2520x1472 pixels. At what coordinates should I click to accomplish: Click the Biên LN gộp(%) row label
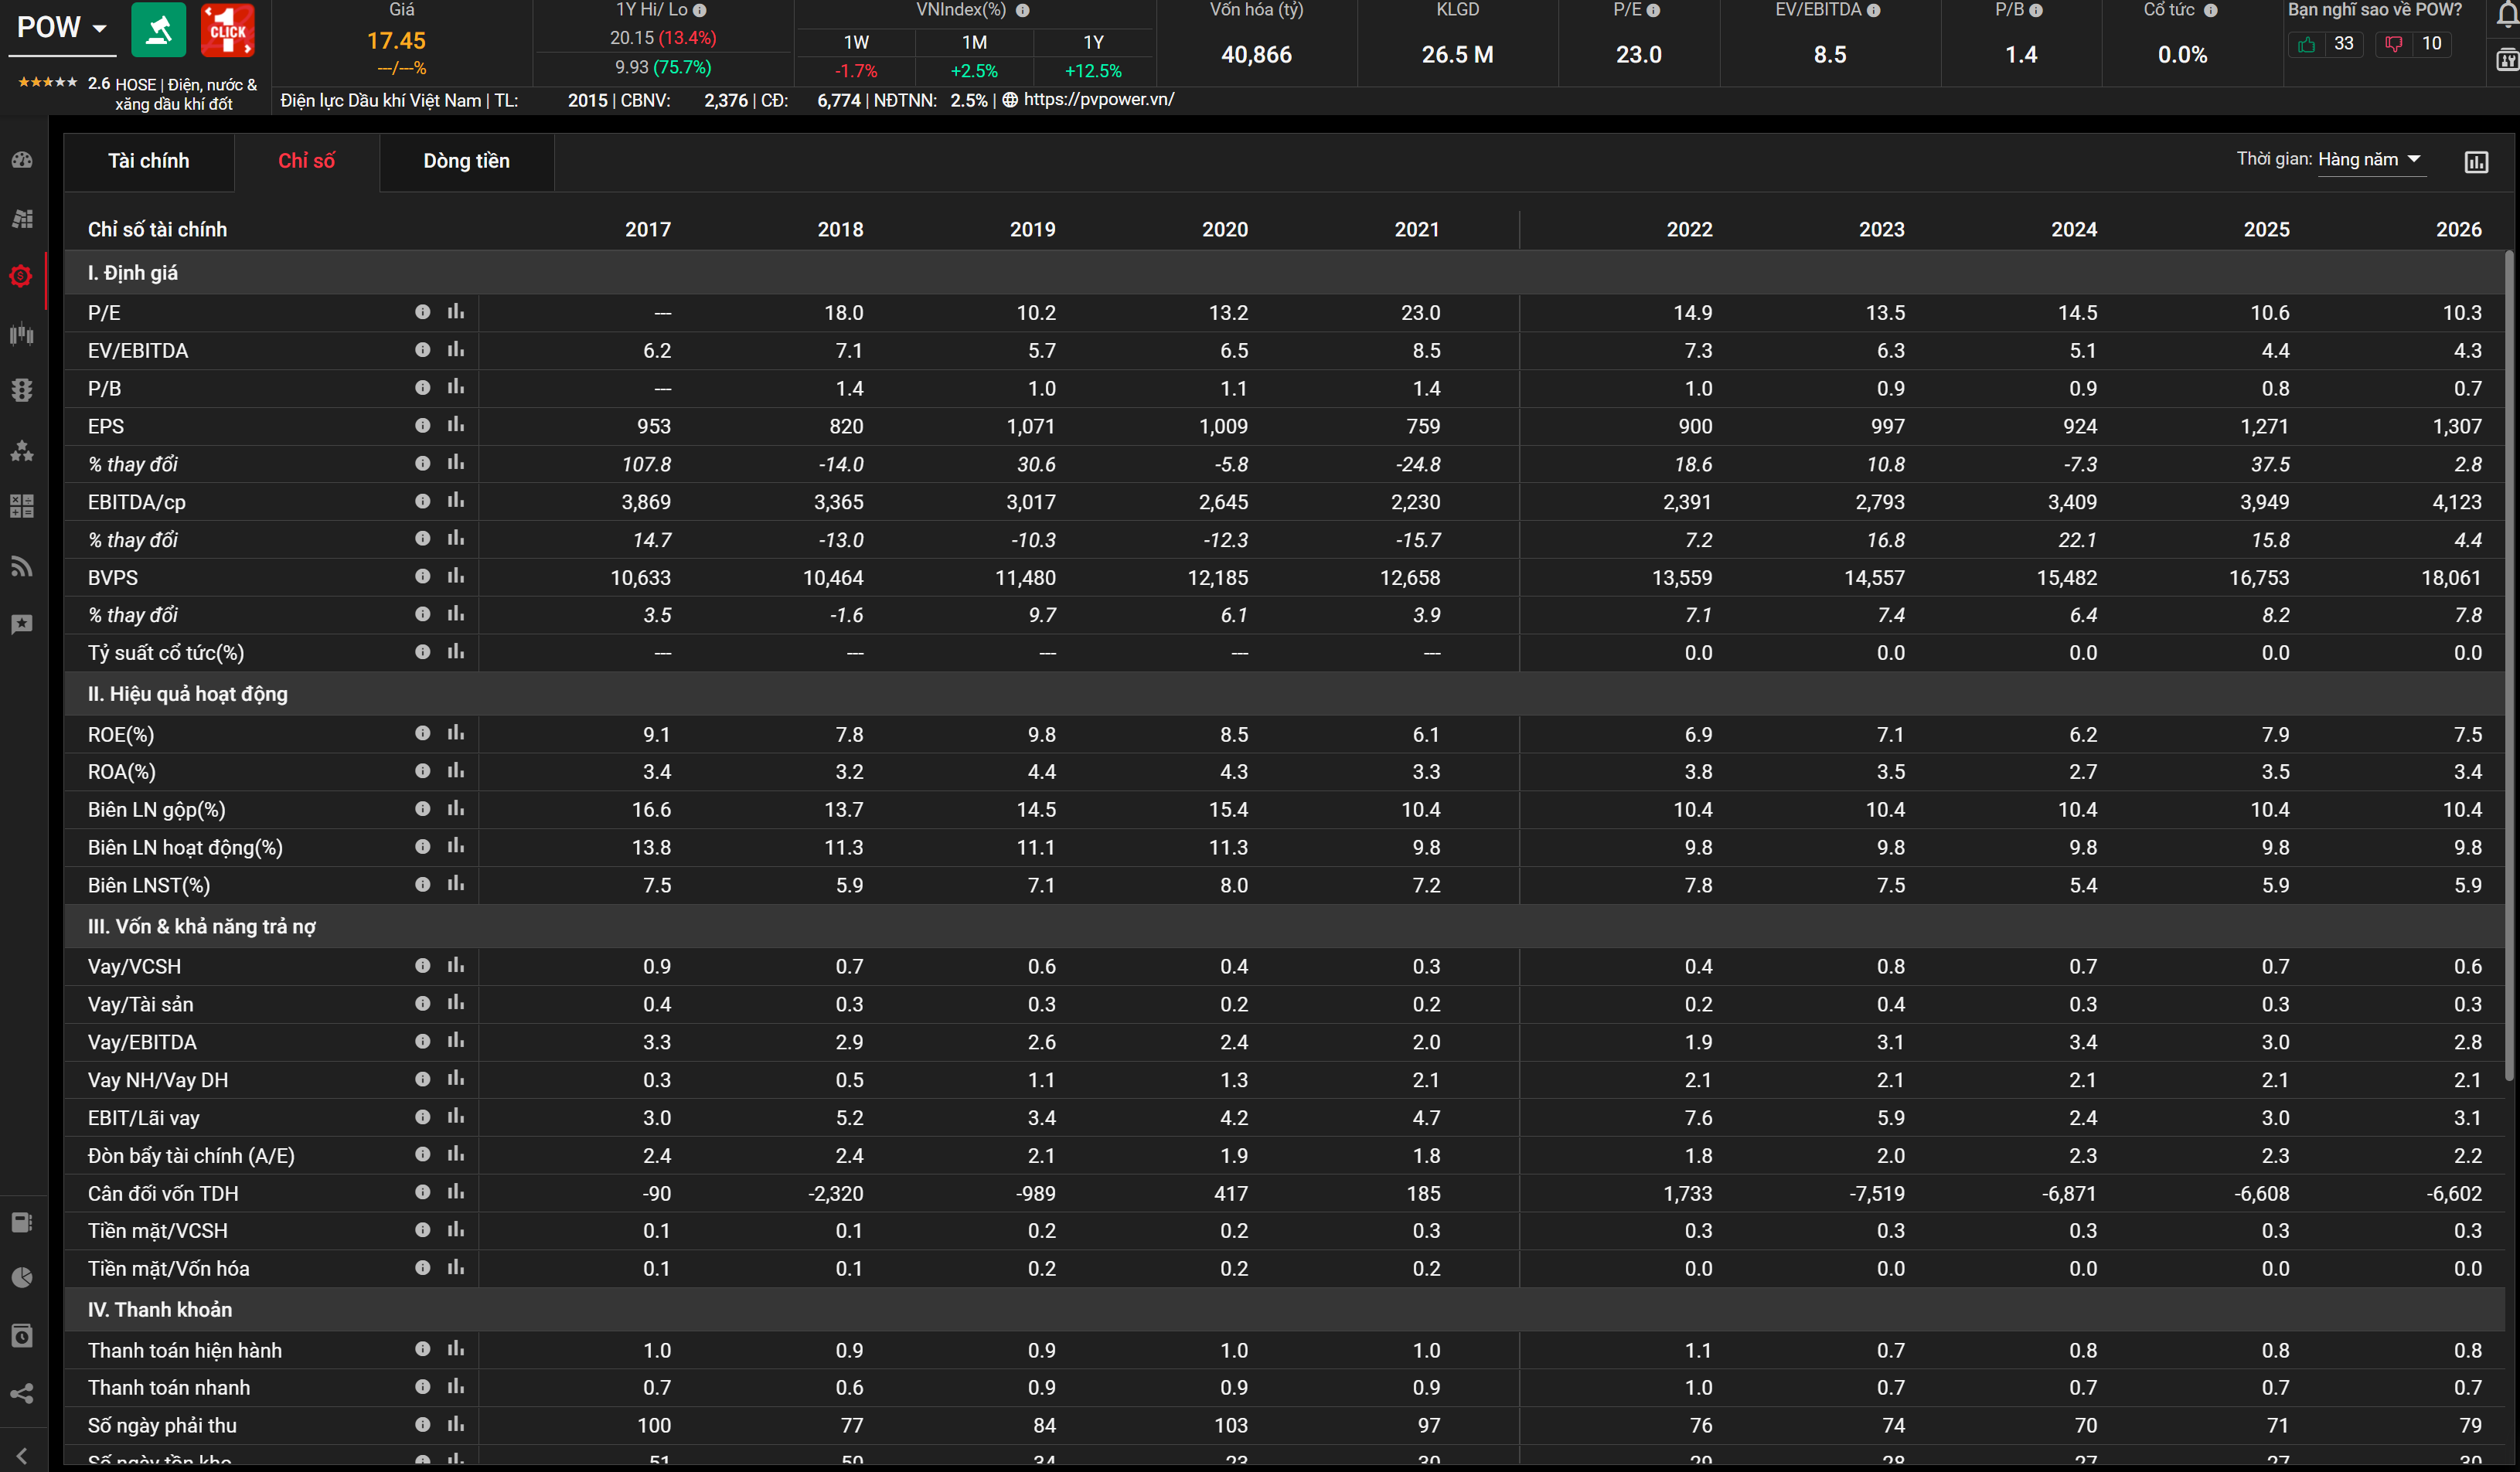(x=157, y=810)
